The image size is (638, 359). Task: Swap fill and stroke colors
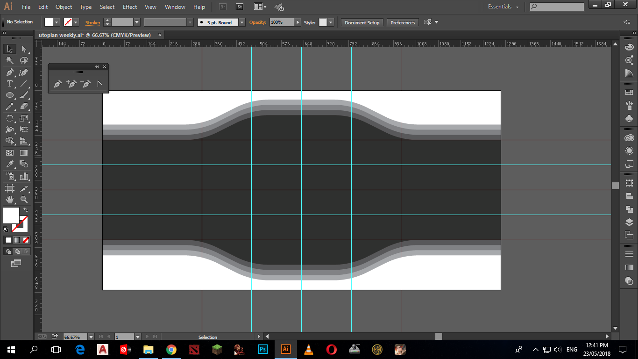pos(26,210)
